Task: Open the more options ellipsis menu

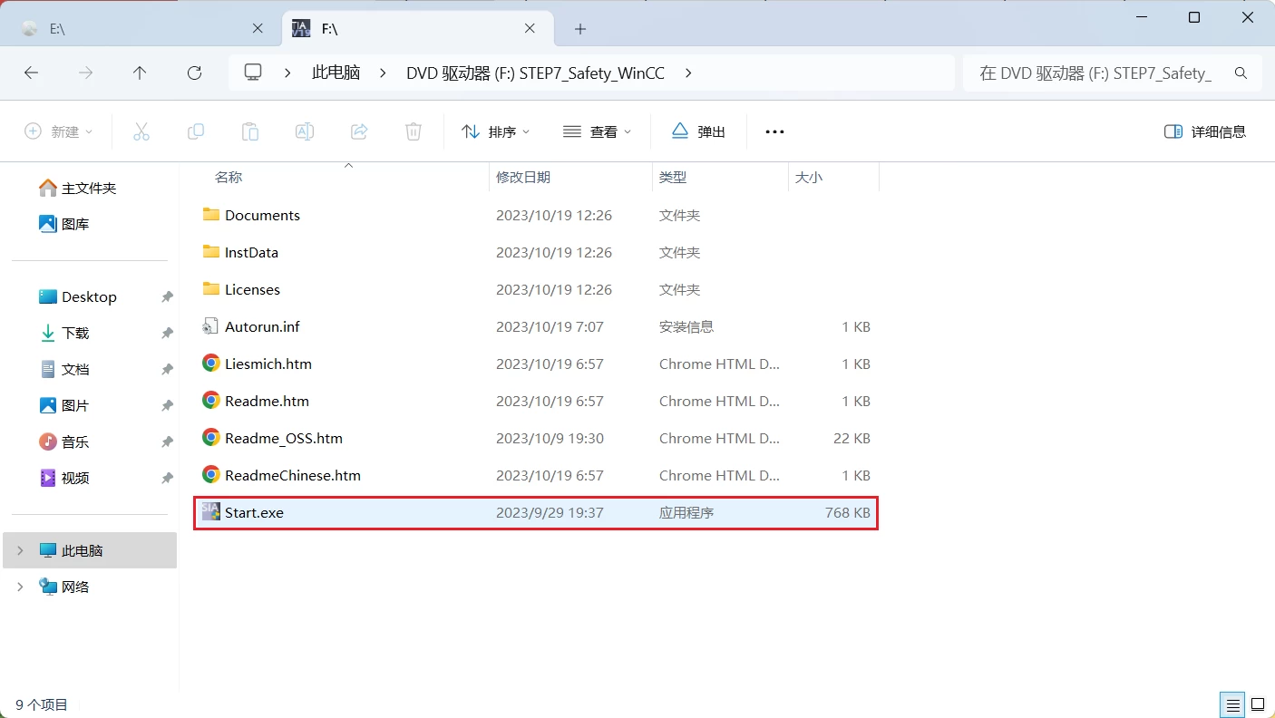Action: (774, 131)
